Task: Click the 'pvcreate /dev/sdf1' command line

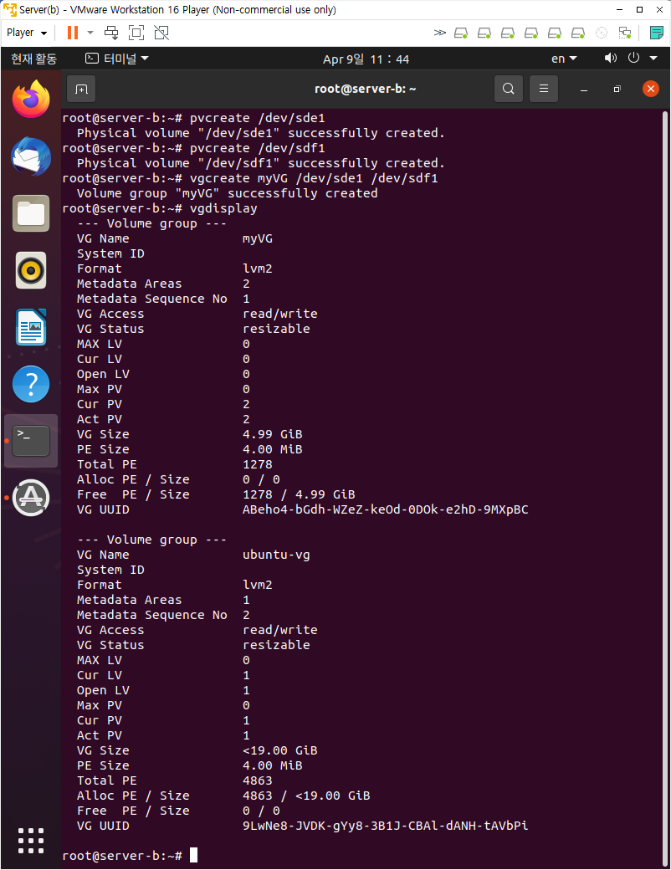Action: click(x=258, y=148)
